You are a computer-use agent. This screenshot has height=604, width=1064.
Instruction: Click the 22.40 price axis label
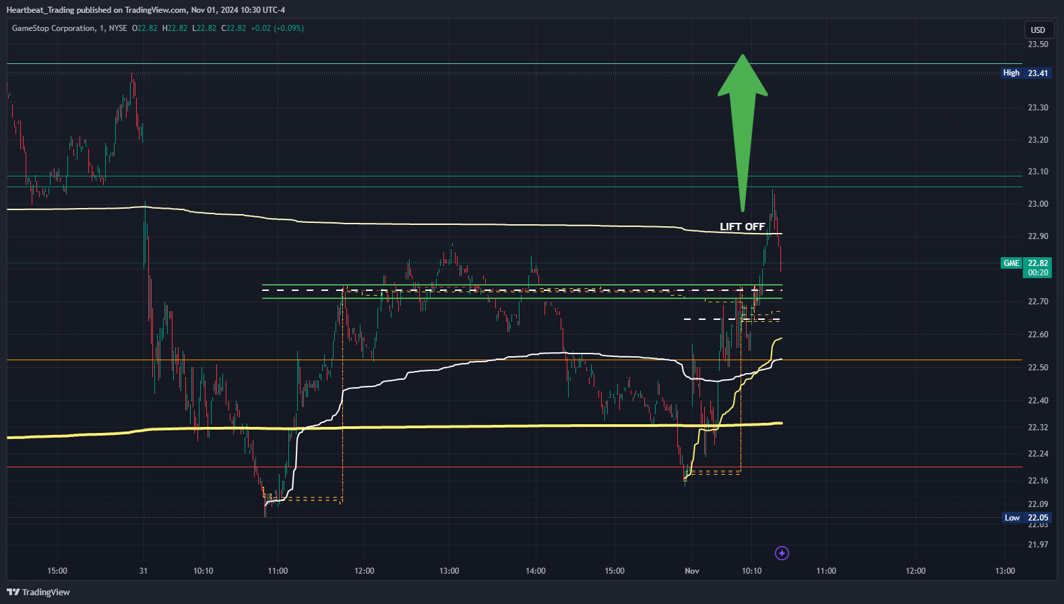coord(1038,401)
